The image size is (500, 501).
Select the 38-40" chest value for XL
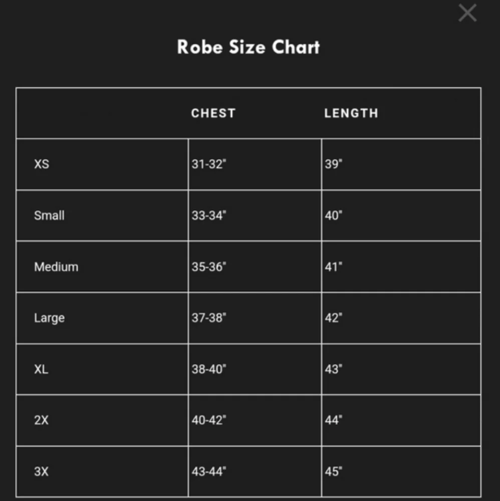209,369
